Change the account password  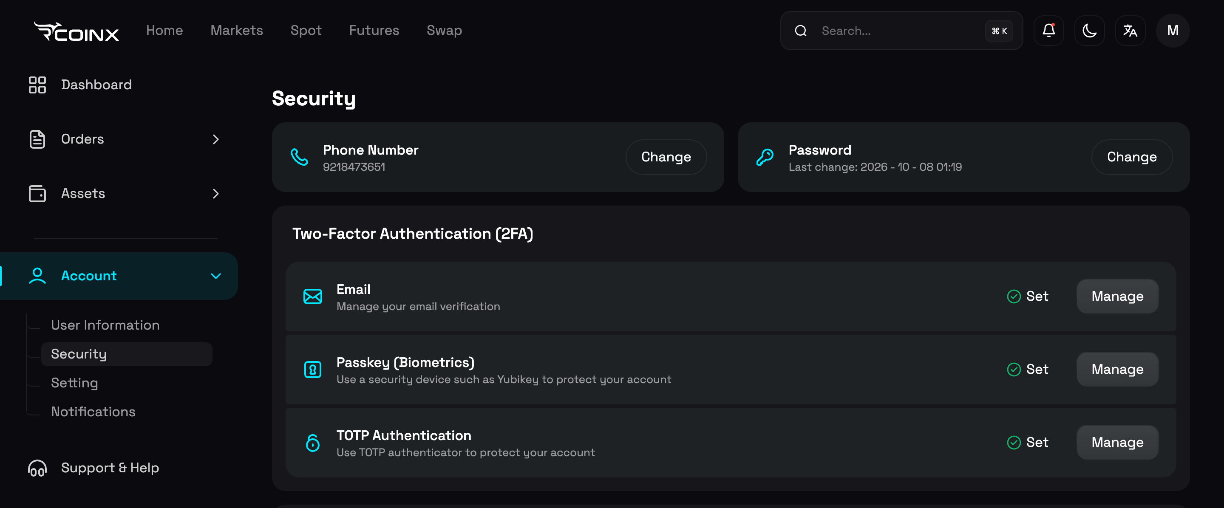coord(1132,157)
